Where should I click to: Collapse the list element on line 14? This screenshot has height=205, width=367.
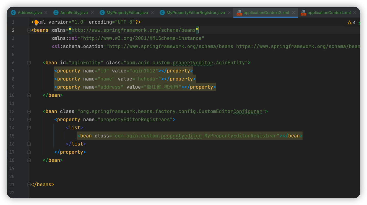(29, 128)
